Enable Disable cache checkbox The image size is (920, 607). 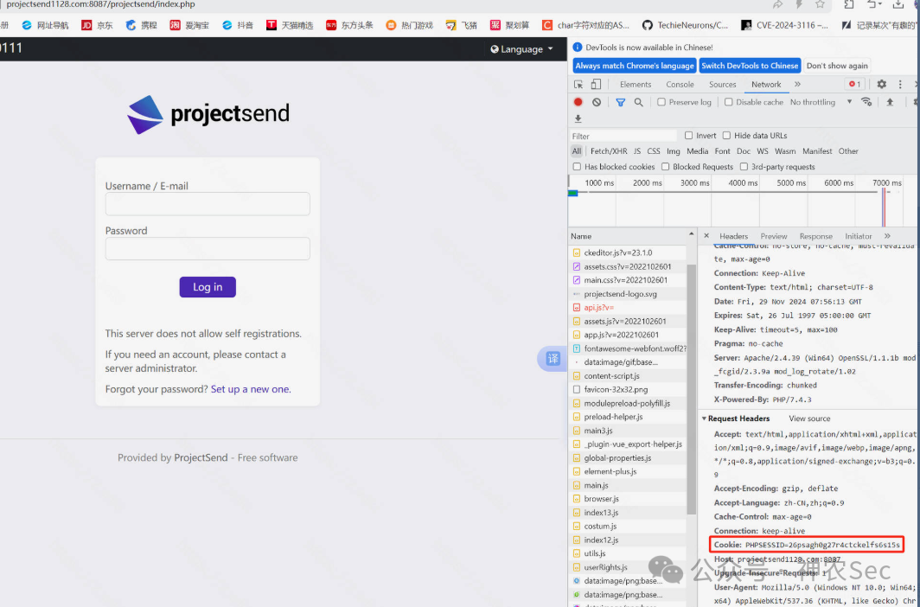(x=728, y=102)
